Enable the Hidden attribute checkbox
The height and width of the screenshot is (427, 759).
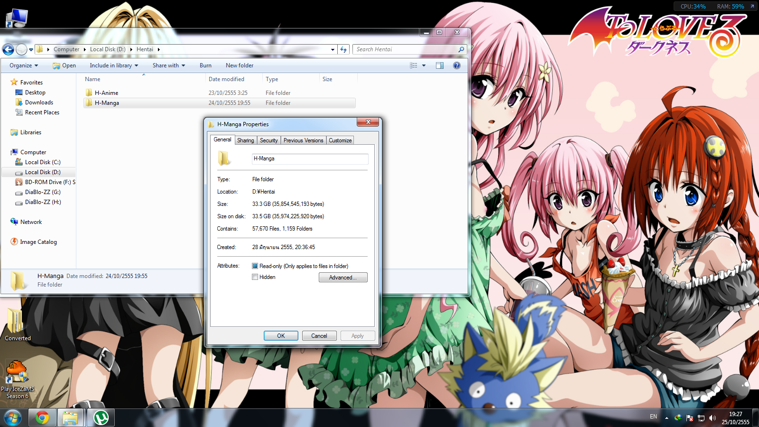coord(255,277)
